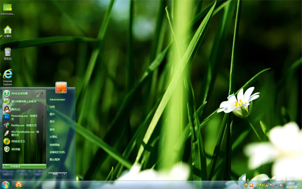Expand All Programs (所有程序) list
Viewport: 302px width, 189px height.
coord(24,166)
